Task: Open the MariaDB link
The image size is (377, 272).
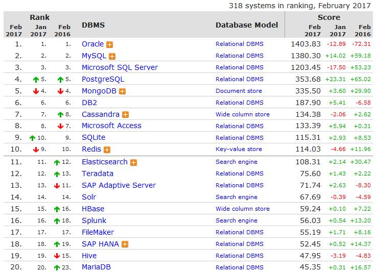Action: pyautogui.click(x=96, y=267)
